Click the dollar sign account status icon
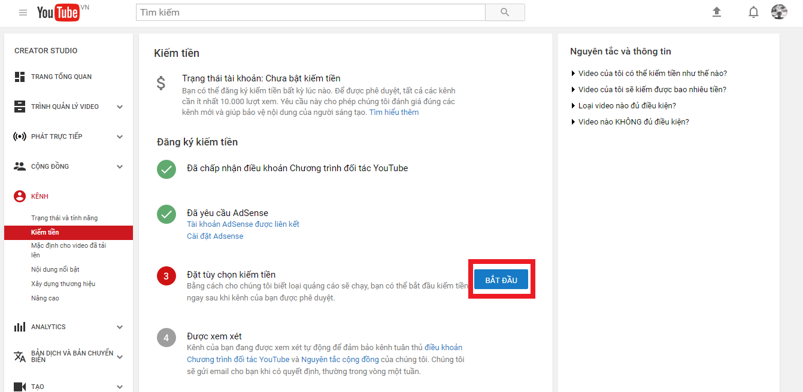Image resolution: width=803 pixels, height=392 pixels. [x=160, y=83]
